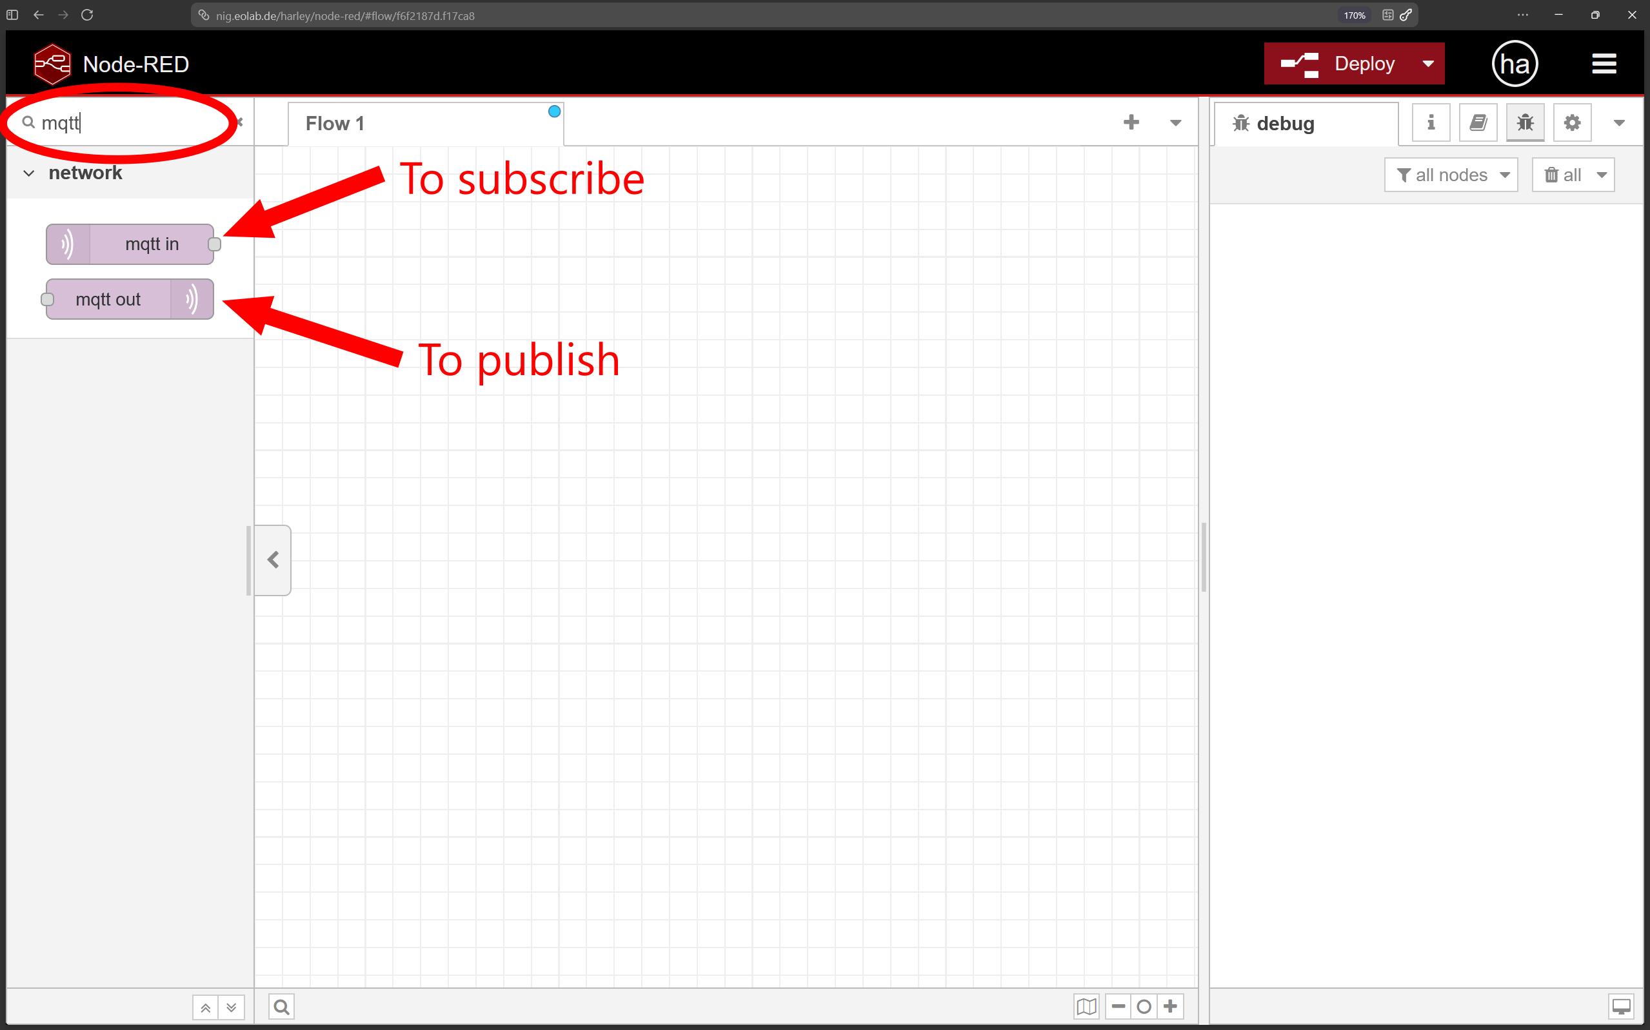Screen dimensions: 1650x1030
Task: Reset the workspace zoom
Action: tap(1144, 1006)
